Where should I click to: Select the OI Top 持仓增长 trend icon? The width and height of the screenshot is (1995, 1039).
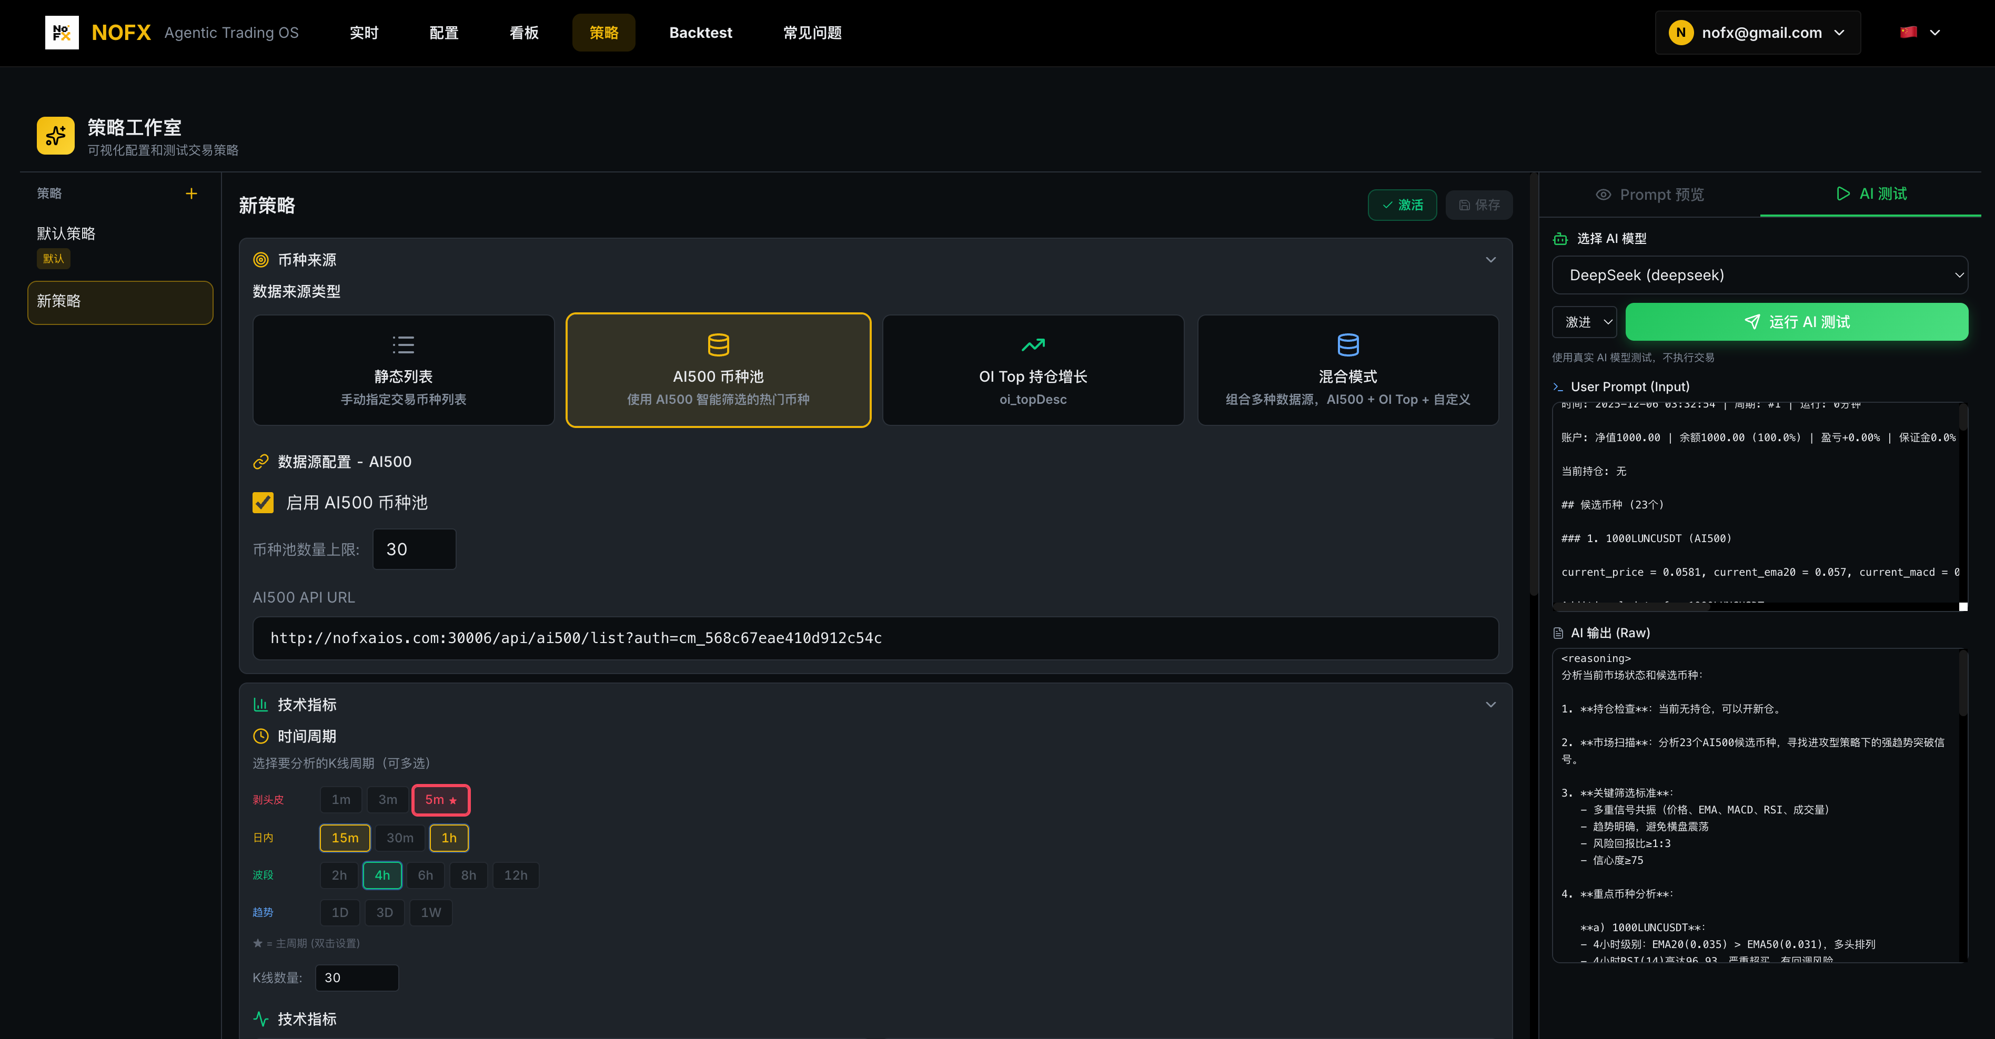click(x=1032, y=344)
